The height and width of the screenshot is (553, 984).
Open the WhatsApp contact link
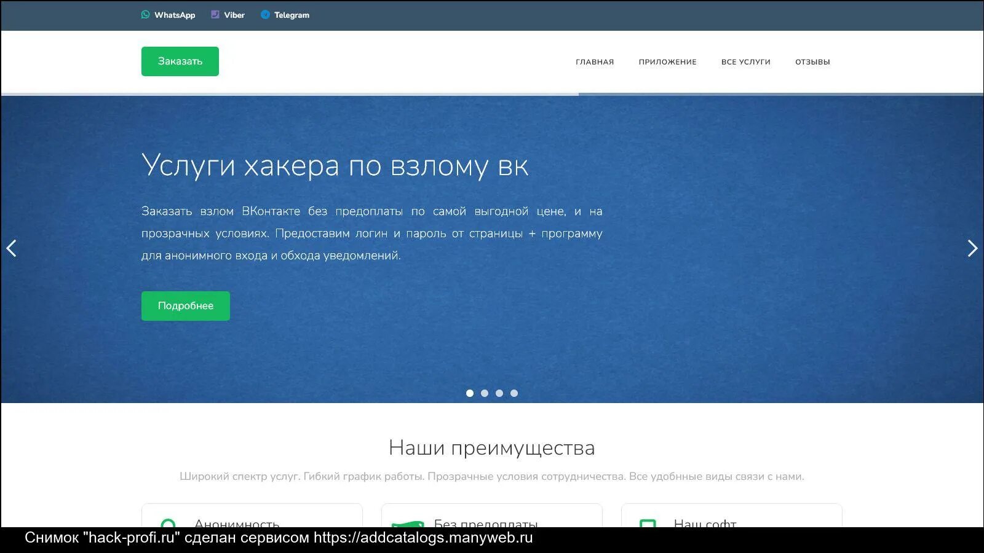coord(168,15)
